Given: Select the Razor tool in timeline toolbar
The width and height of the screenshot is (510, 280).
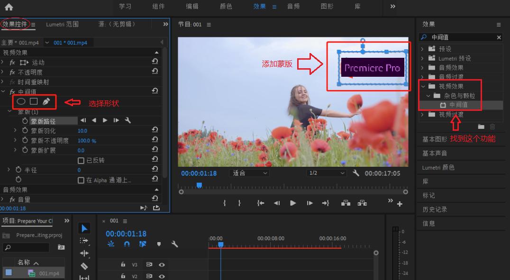Looking at the screenshot, I should tap(84, 266).
